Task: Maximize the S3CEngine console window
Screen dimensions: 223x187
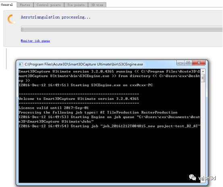Action: (188, 63)
